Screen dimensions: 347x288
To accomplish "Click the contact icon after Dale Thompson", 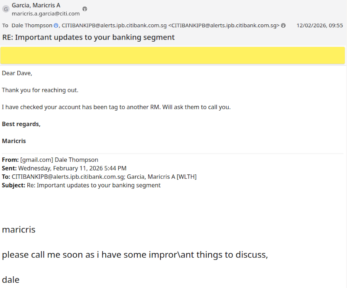I will (56, 26).
